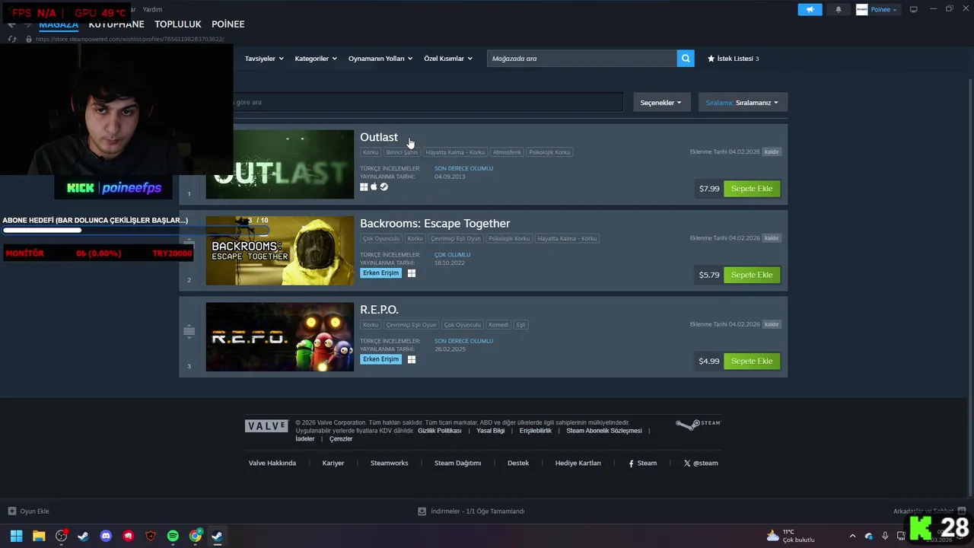Click the microphone tray icon
974x548 pixels.
pyautogui.click(x=886, y=536)
